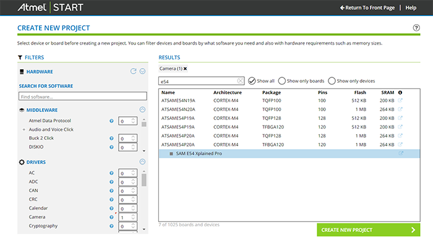Click the Create New Project button
Screen dimensions: 433x240
click(x=369, y=229)
